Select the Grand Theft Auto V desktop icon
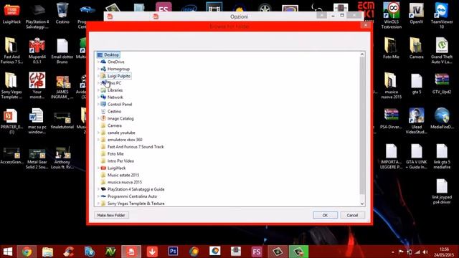This screenshot has width=459, height=258. point(442,51)
